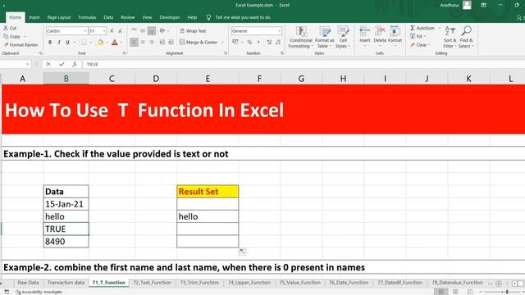Apply the red font color
525x295 pixels.
tap(115, 43)
